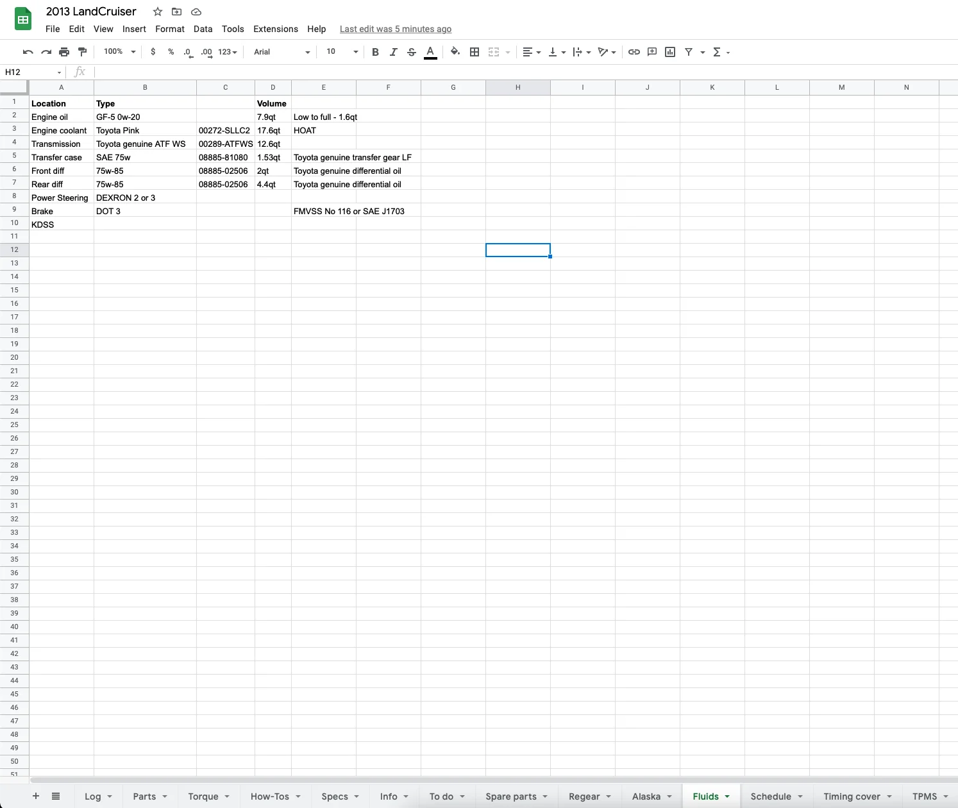This screenshot has width=958, height=808.
Task: Add a new sheet with plus button
Action: [36, 796]
